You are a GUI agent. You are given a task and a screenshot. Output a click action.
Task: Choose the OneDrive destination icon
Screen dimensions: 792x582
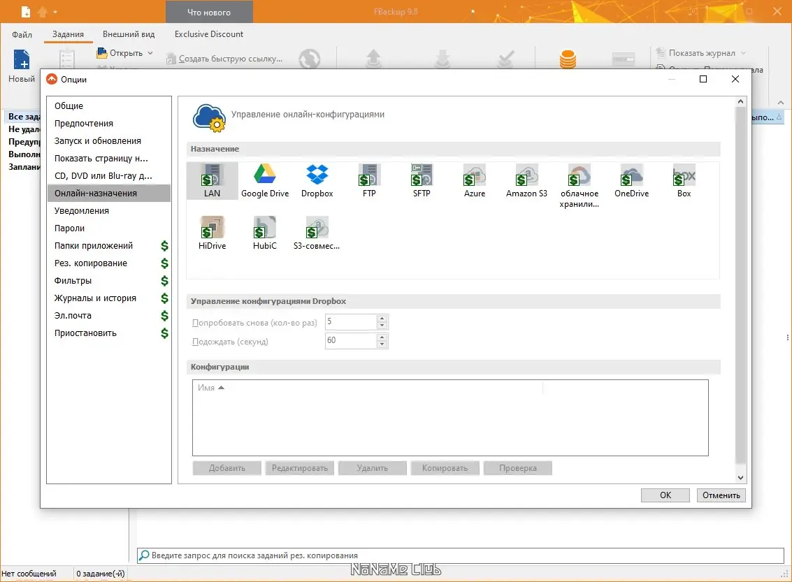(631, 181)
